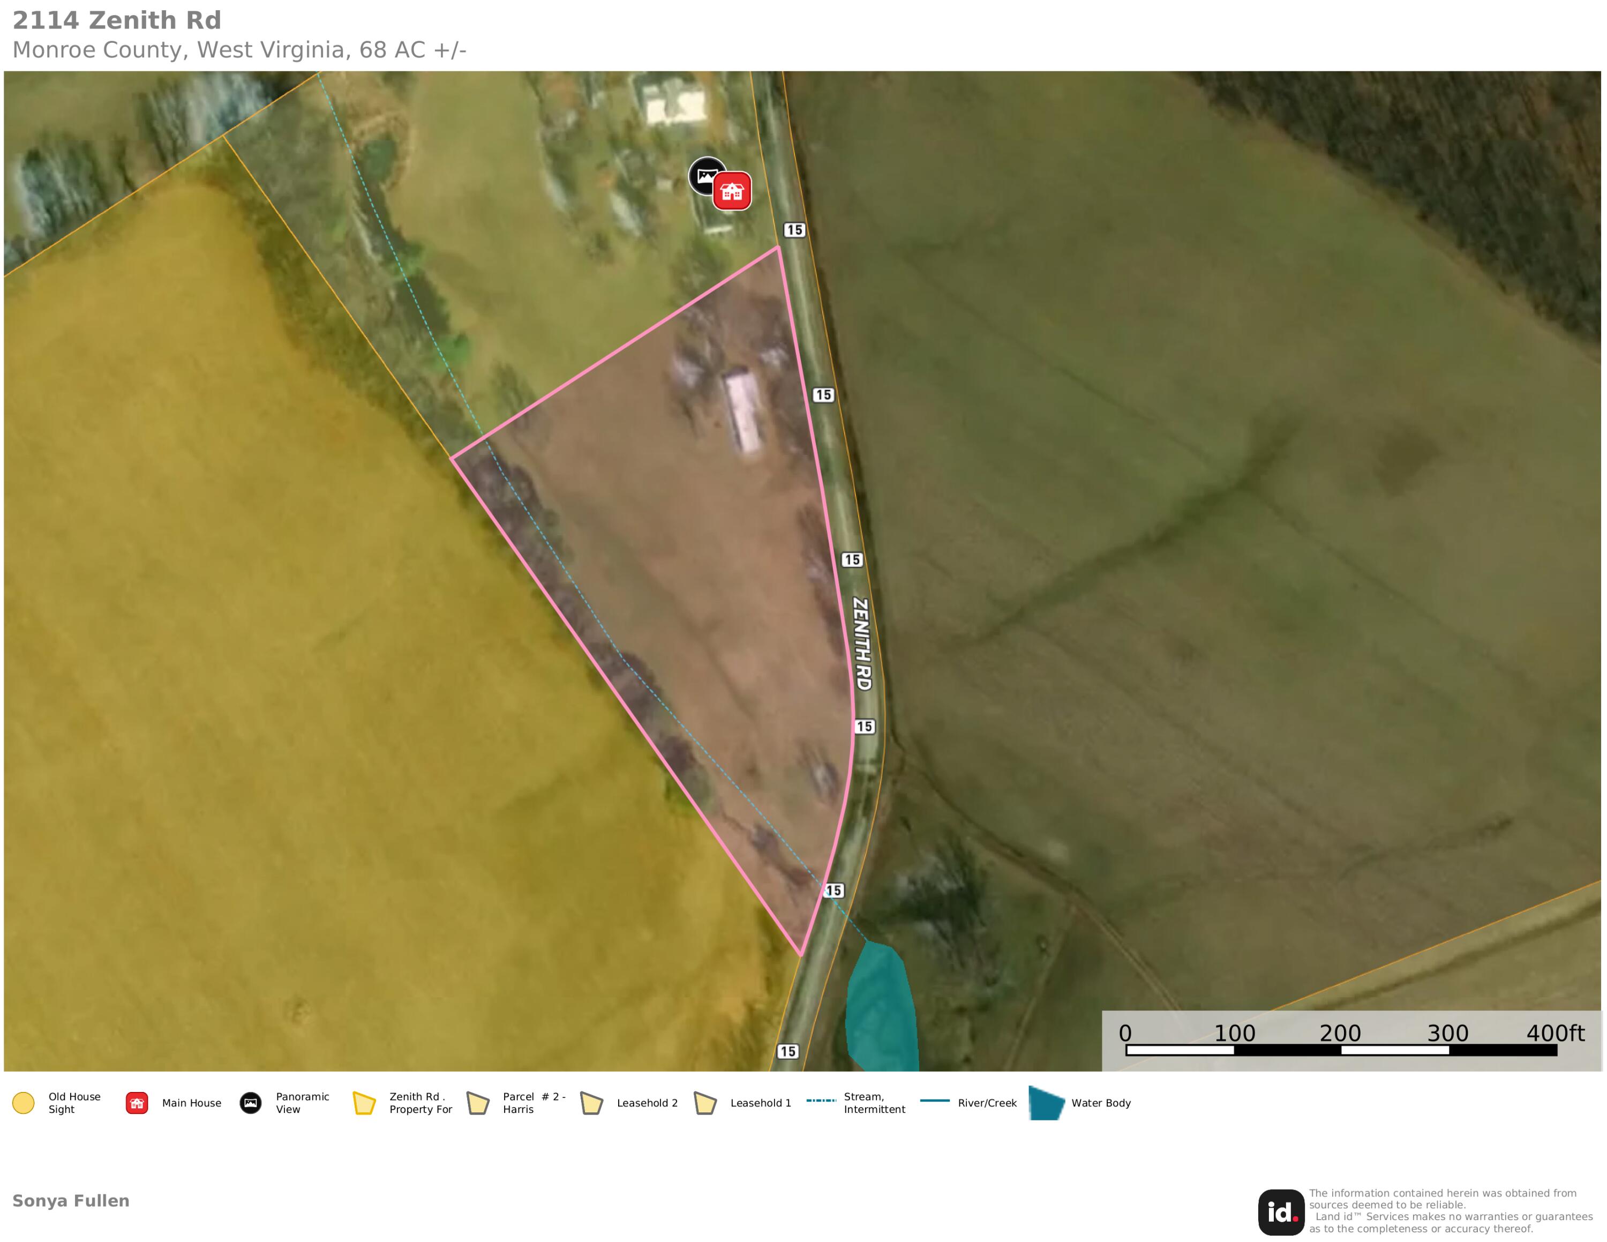Click the Old House Sight legend label

point(74,1103)
